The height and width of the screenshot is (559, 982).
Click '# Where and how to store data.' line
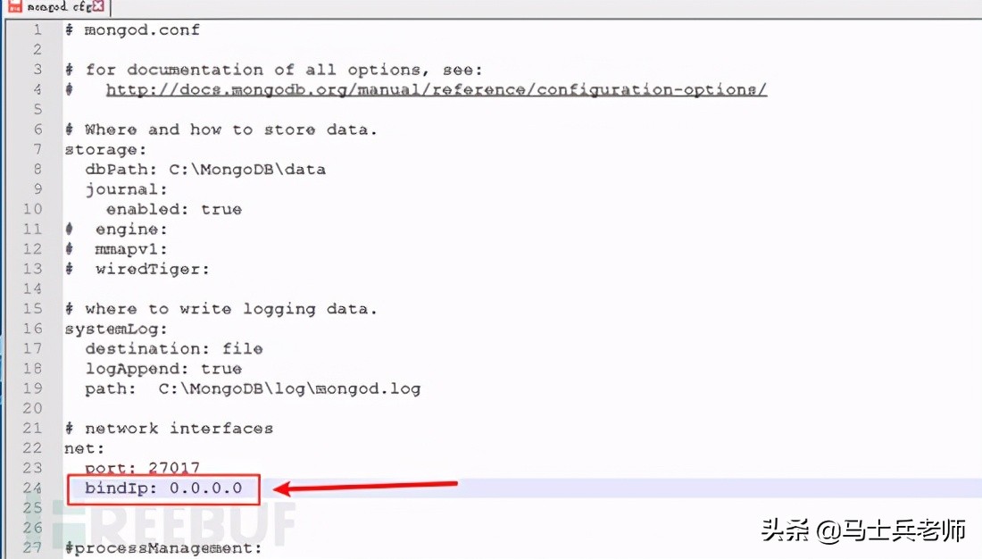[x=221, y=129]
